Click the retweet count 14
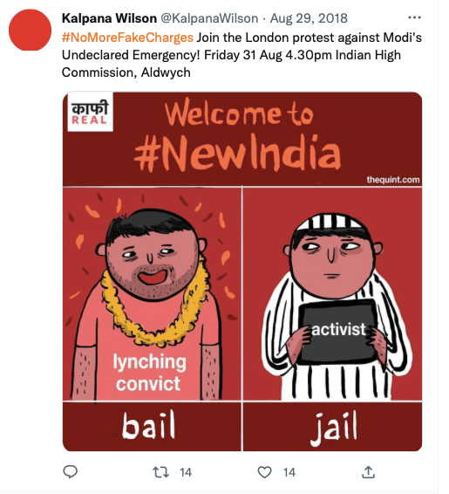Screen dimensions: 449x494 tap(186, 472)
